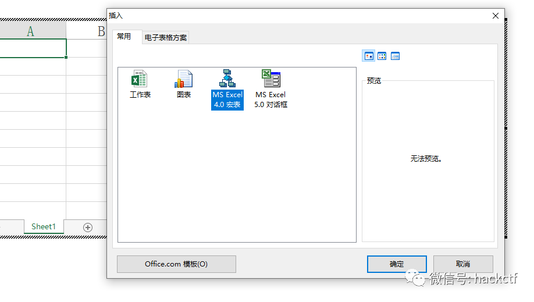Switch to large icons view
This screenshot has height=302, width=534.
(x=368, y=56)
